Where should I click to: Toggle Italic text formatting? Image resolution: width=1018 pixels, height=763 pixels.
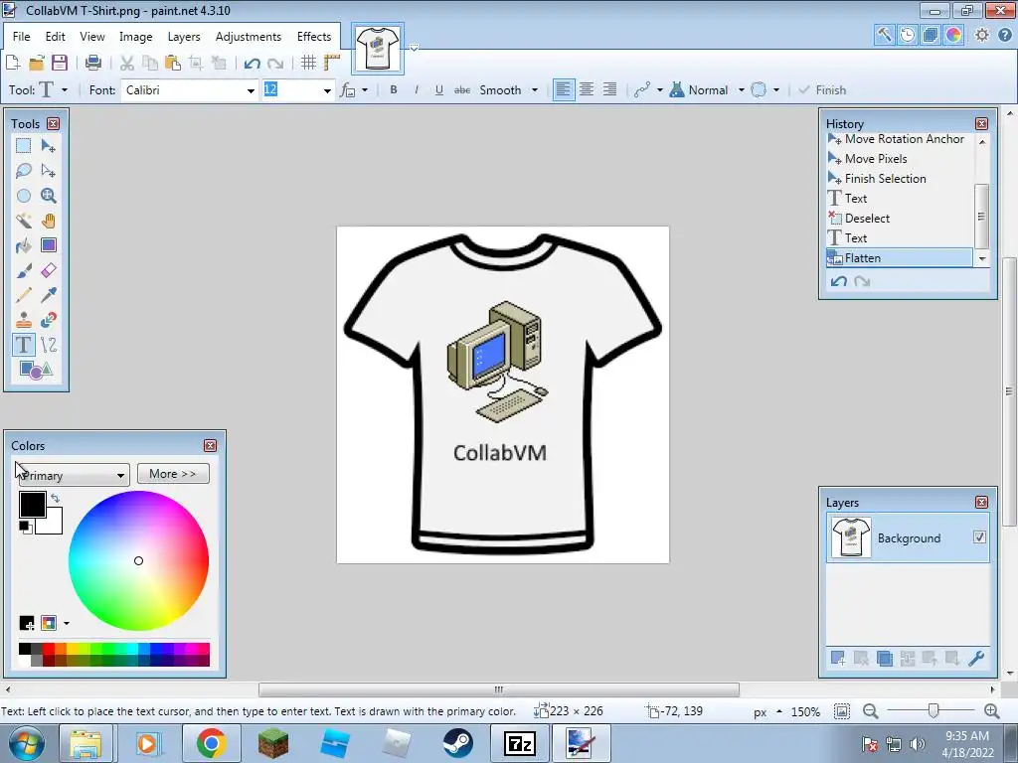point(417,90)
